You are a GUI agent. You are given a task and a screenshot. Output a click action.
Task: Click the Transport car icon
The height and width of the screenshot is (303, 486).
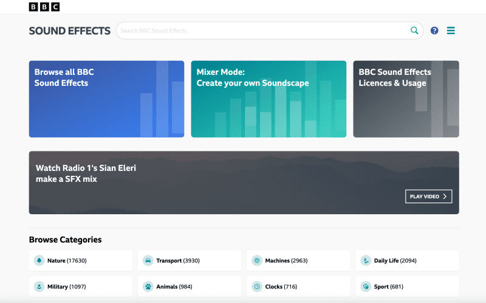click(x=148, y=260)
